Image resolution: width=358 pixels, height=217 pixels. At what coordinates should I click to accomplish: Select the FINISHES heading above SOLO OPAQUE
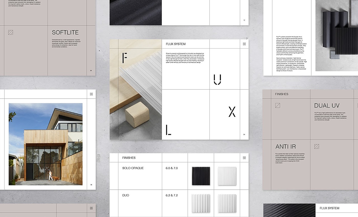point(129,158)
